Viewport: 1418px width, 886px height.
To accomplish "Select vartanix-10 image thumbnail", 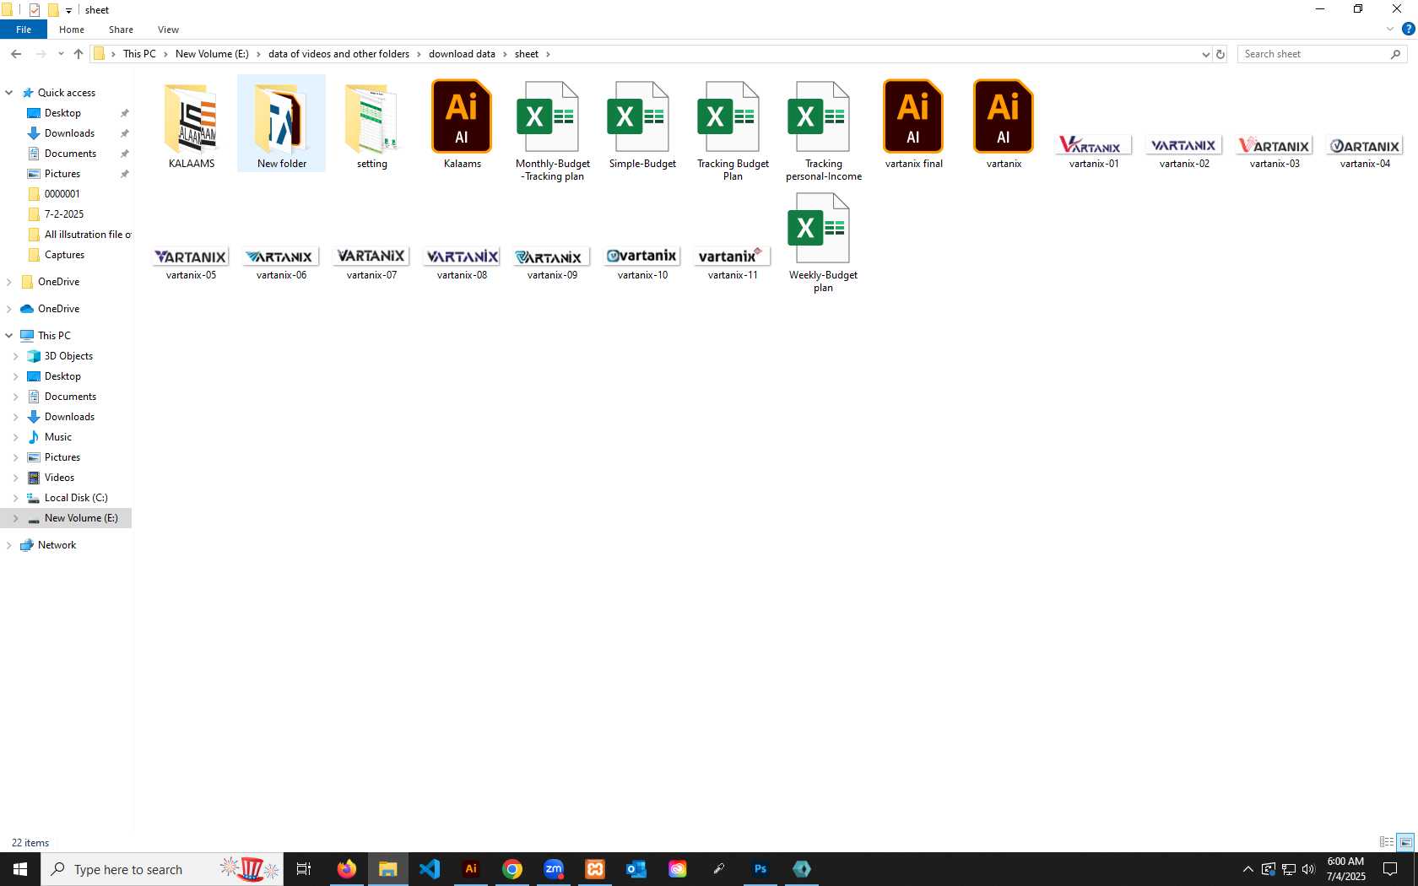I will (x=643, y=257).
